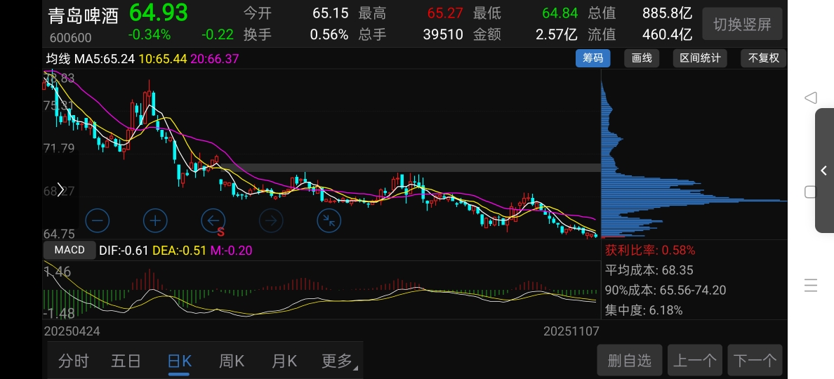Zoom in chart with plus icon
The width and height of the screenshot is (834, 379).
pos(155,220)
